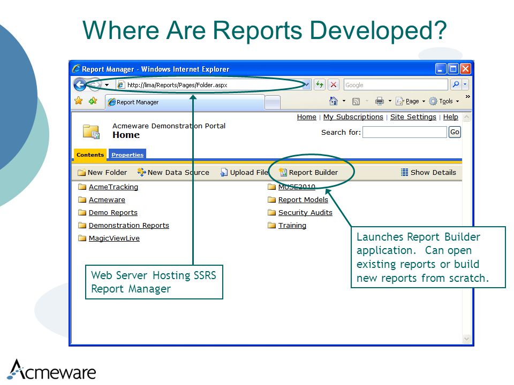Screen dimensions: 514x385
Task: Click the Demonstration Reports folder icon
Action: (x=82, y=225)
